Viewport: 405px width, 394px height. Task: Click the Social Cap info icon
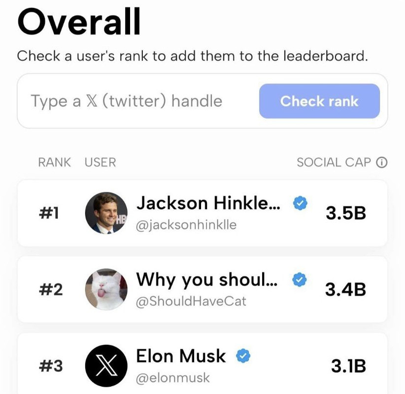point(381,163)
